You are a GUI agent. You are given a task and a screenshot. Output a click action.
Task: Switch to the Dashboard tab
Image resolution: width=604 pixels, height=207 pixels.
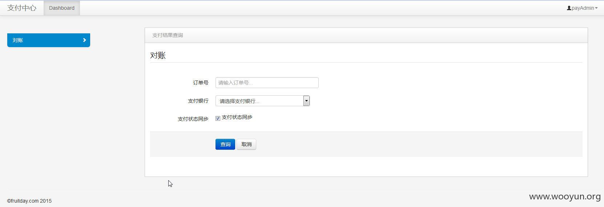62,8
